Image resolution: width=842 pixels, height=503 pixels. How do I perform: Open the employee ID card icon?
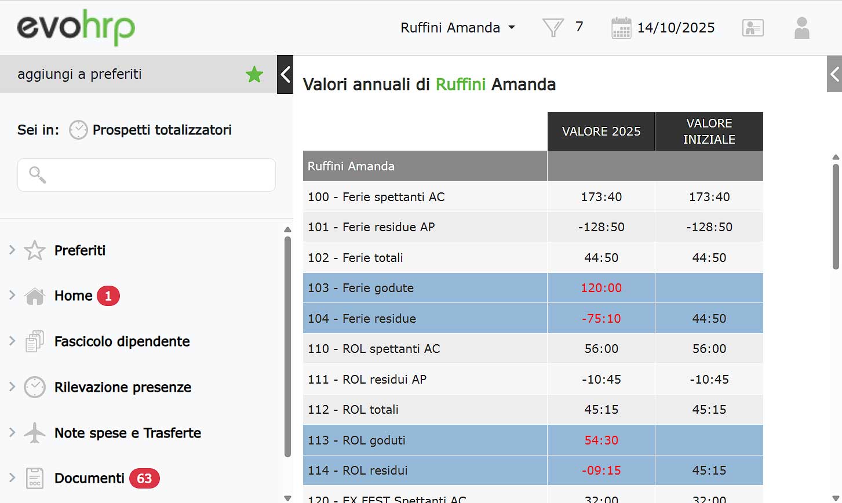pos(753,28)
